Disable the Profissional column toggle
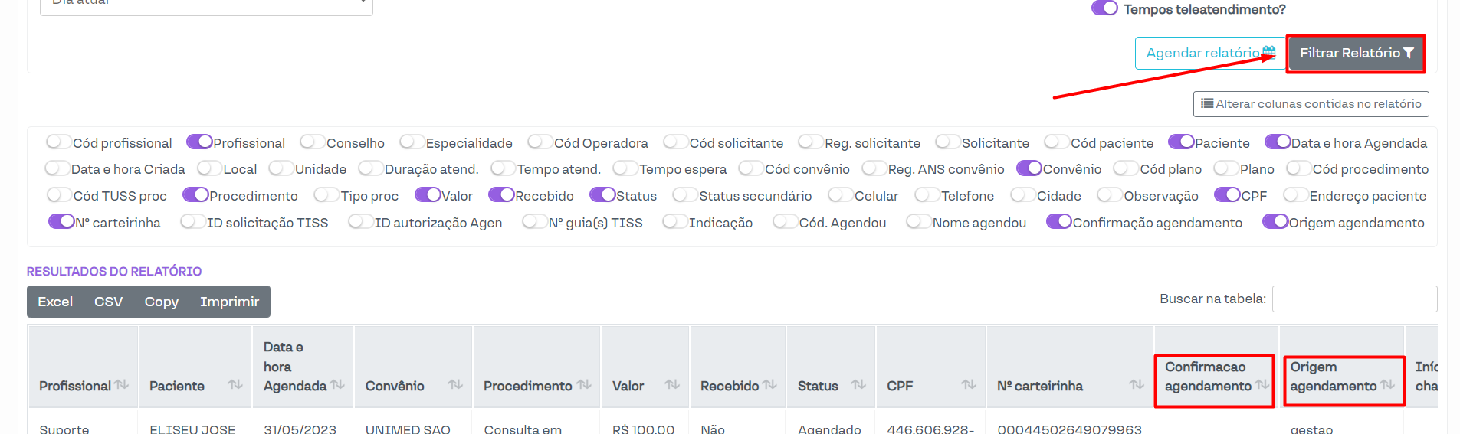 coord(199,142)
